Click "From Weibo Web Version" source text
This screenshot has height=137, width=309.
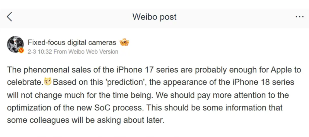[86, 51]
